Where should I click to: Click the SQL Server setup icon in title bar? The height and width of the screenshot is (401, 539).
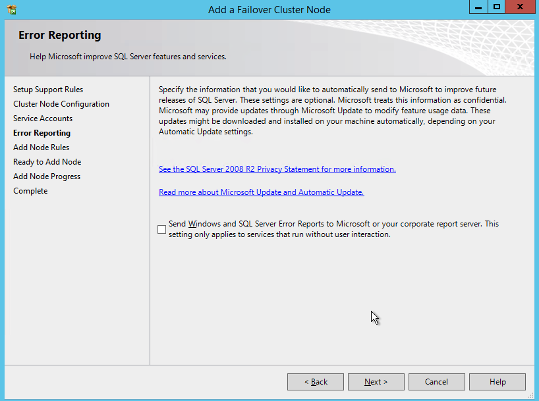pyautogui.click(x=11, y=10)
